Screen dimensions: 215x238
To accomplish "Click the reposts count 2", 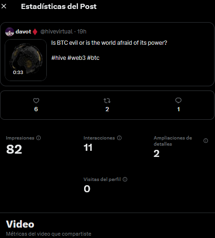I will point(107,109).
